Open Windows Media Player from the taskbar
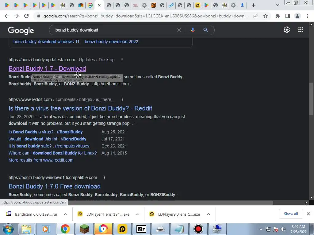This screenshot has height=235, width=314. 46,229
